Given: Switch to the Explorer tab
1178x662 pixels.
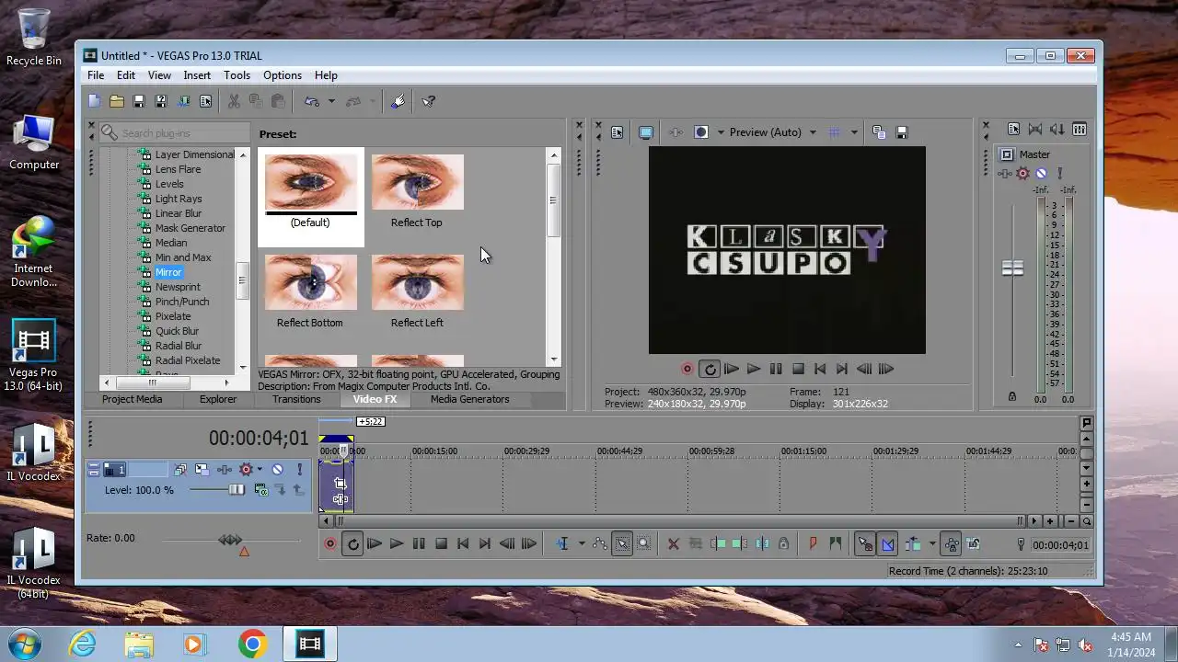Looking at the screenshot, I should click(218, 399).
